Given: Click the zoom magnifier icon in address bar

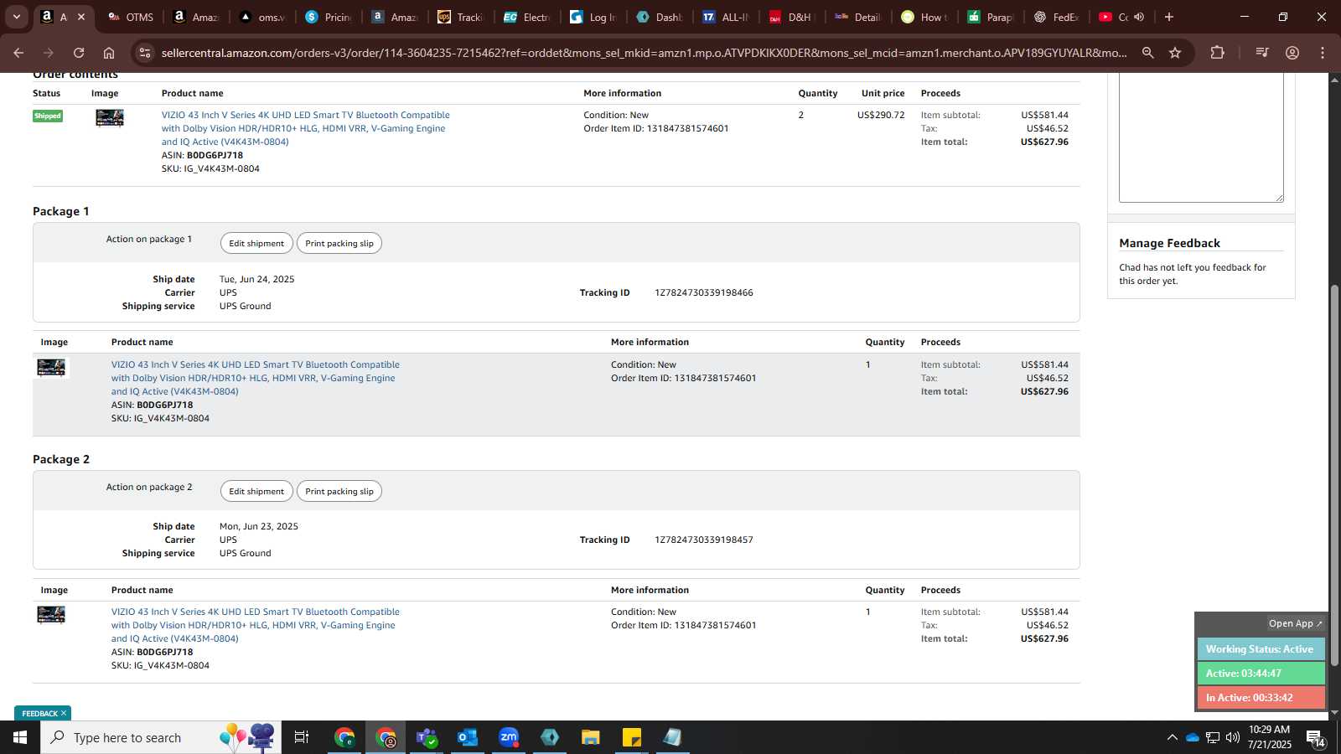Looking at the screenshot, I should pos(1147,53).
